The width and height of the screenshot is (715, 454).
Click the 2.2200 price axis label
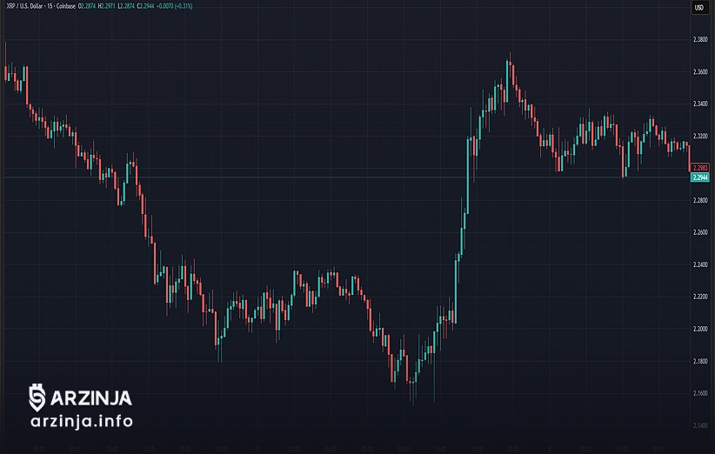click(700, 297)
